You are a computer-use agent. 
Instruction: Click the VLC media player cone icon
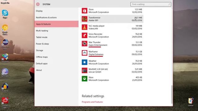click(84, 27)
